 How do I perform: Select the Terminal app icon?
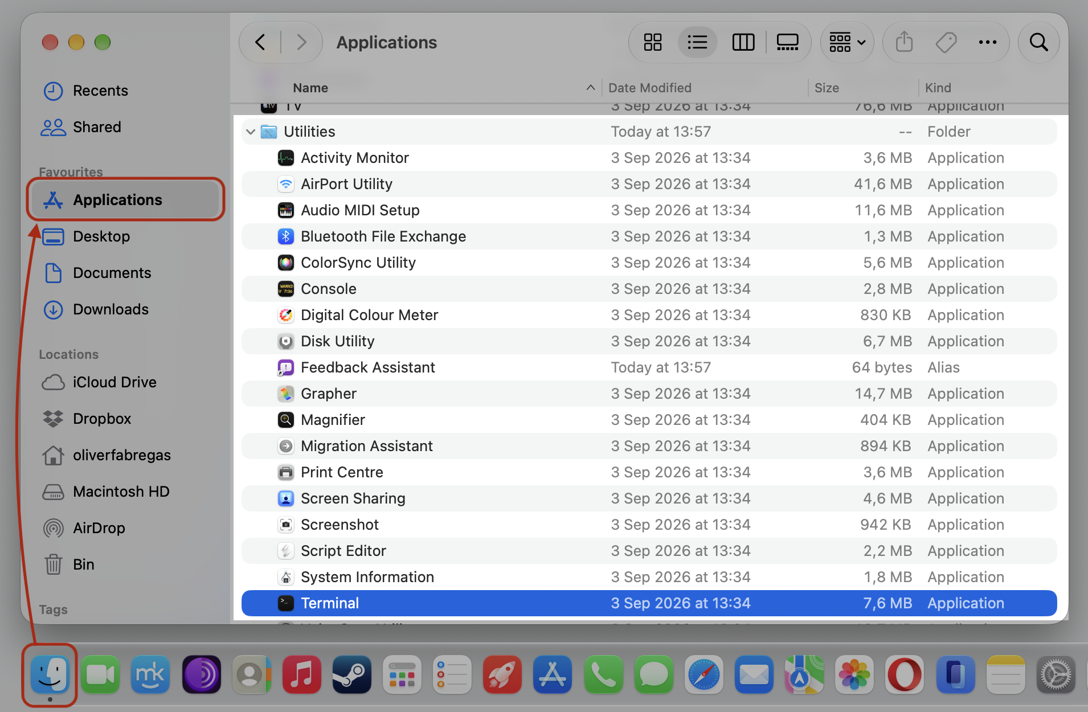[285, 603]
